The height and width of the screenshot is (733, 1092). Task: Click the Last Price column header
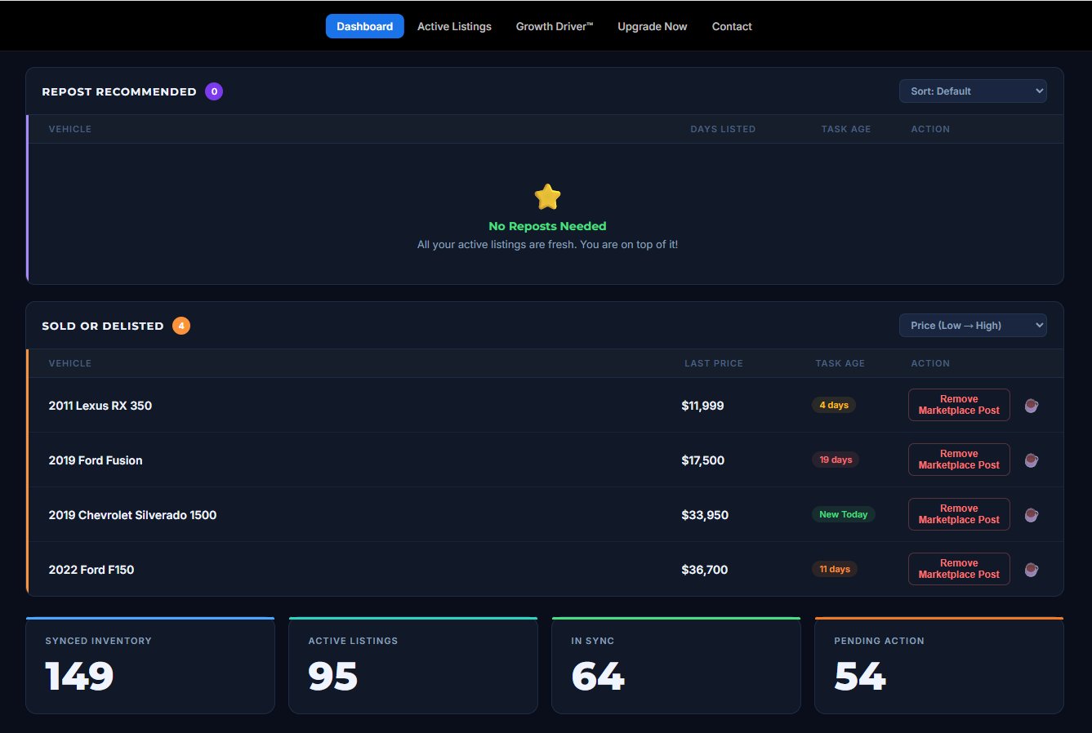pos(714,363)
